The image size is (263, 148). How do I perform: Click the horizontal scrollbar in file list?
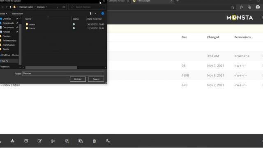point(51,67)
